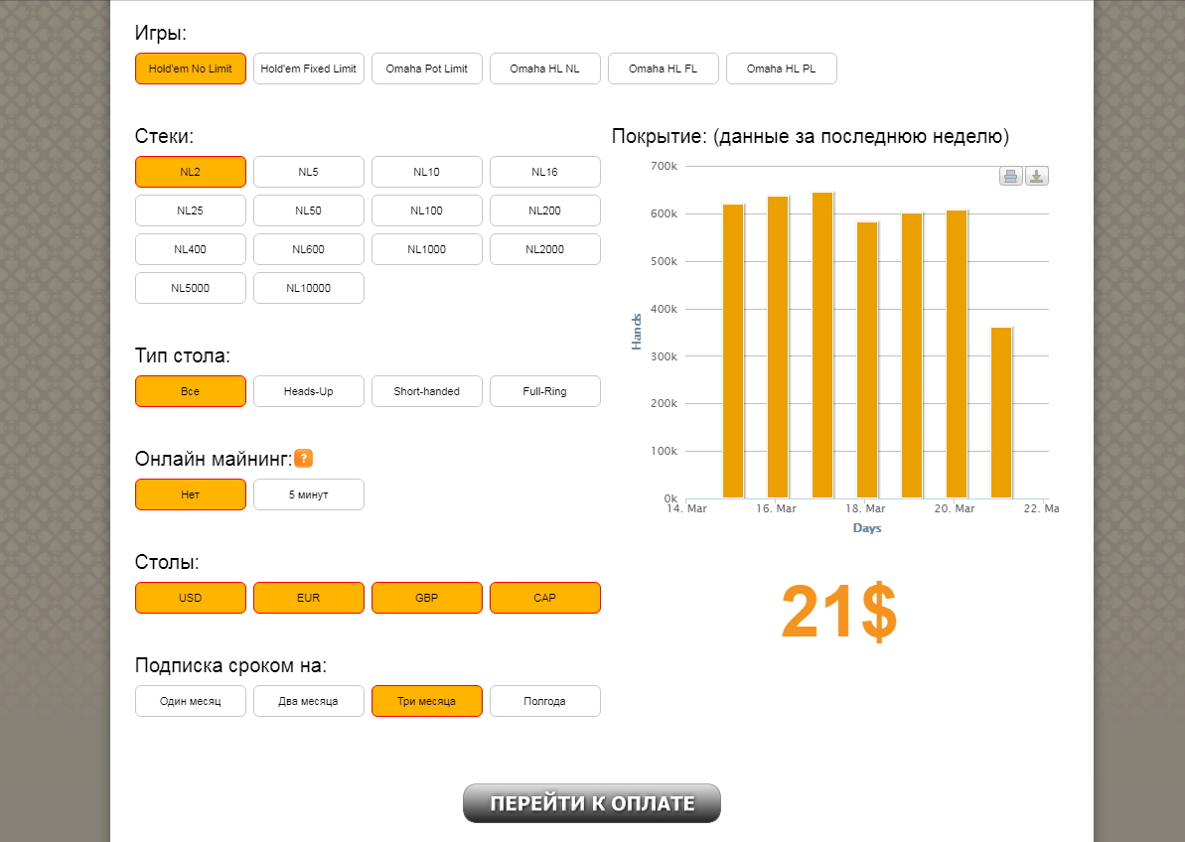Click the 21$ price text
Screen dimensions: 1185x842
click(839, 613)
